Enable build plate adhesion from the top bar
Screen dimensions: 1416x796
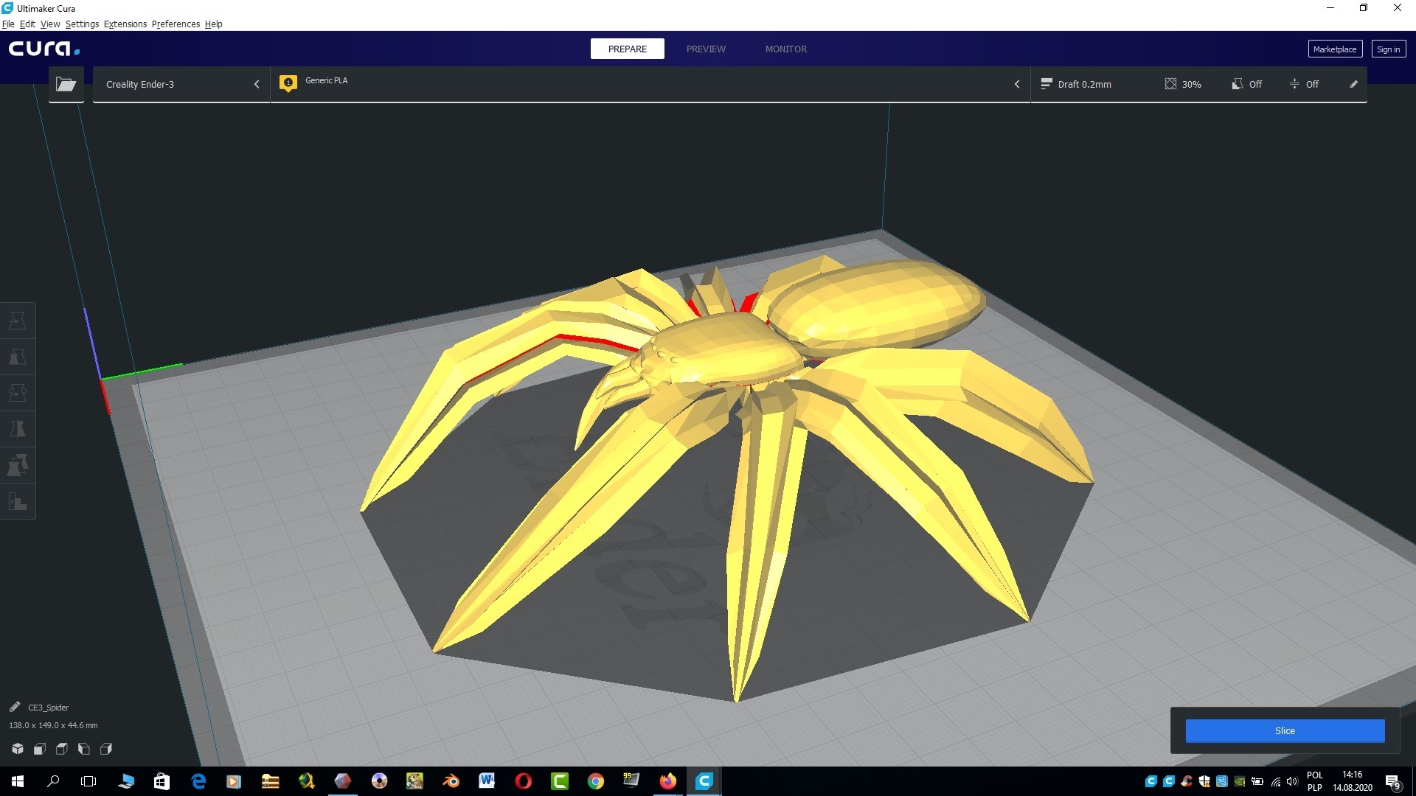1305,84
